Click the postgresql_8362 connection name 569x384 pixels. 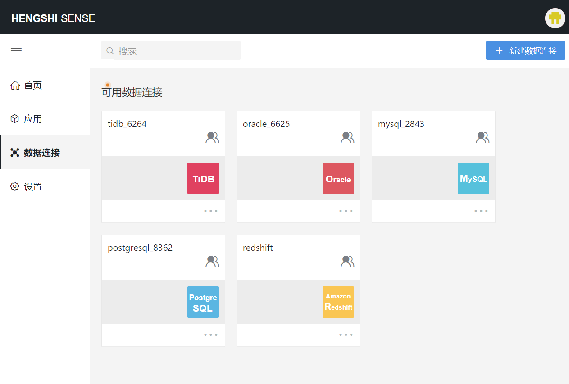140,248
